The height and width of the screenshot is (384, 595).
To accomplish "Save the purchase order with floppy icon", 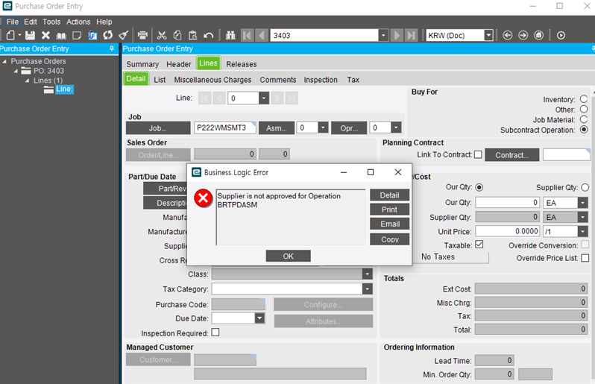I will [x=30, y=35].
